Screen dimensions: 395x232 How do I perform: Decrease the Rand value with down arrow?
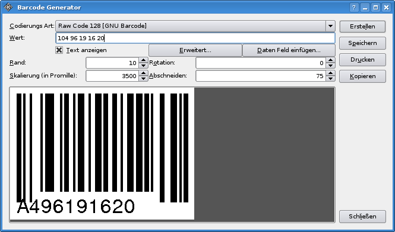point(143,65)
